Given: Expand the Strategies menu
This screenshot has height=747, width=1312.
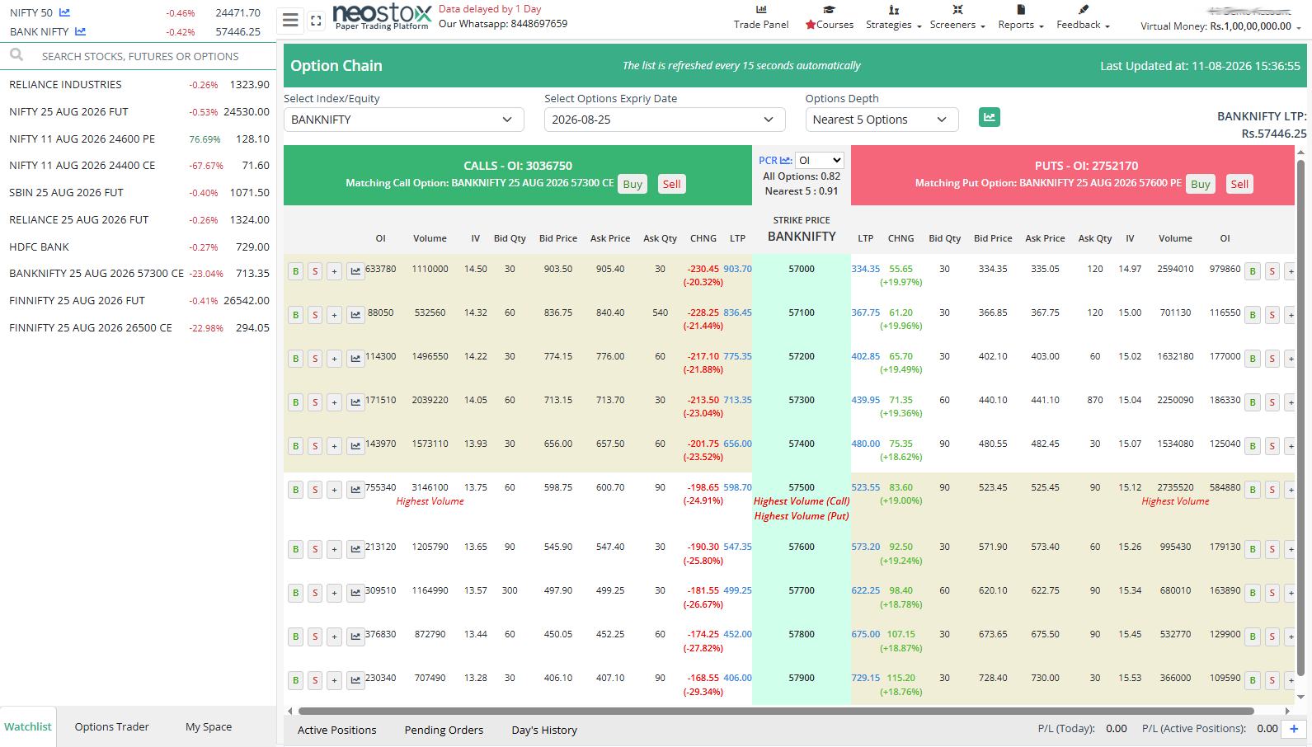Looking at the screenshot, I should tap(894, 25).
